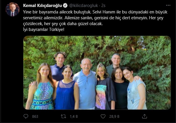Click the woman in patterned dress in photo

[42, 87]
